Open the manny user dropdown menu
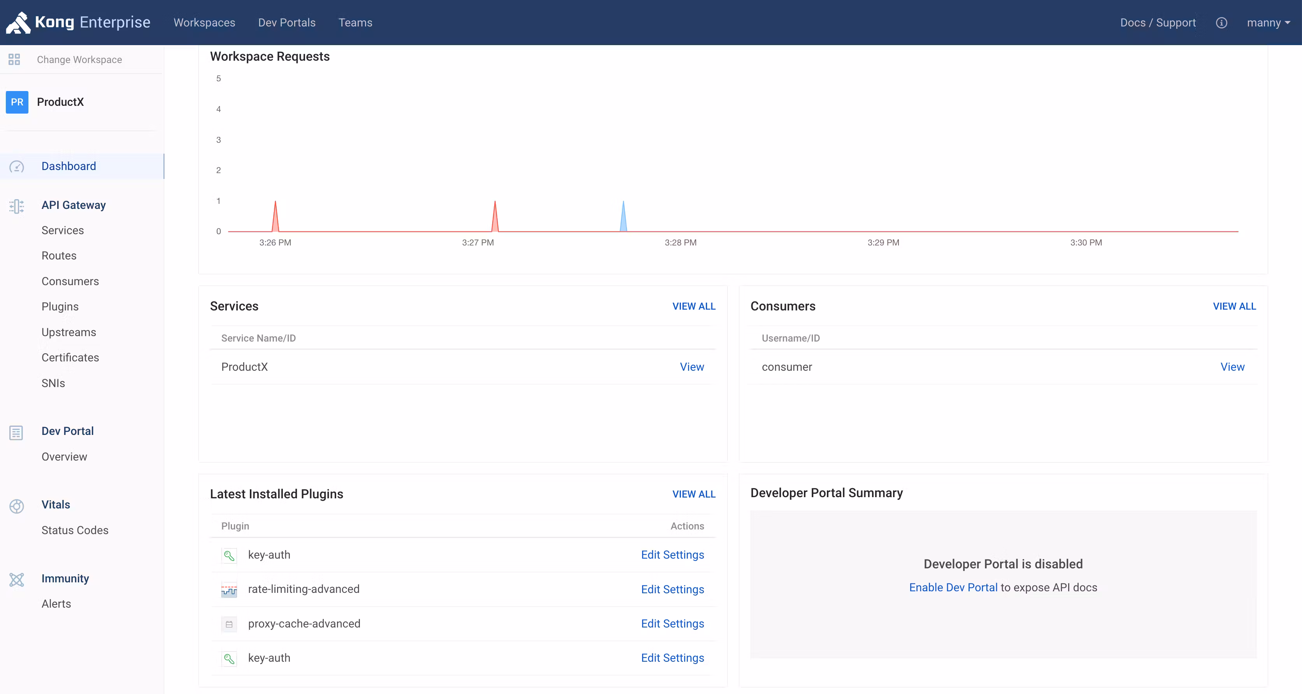Image resolution: width=1302 pixels, height=694 pixels. point(1268,23)
